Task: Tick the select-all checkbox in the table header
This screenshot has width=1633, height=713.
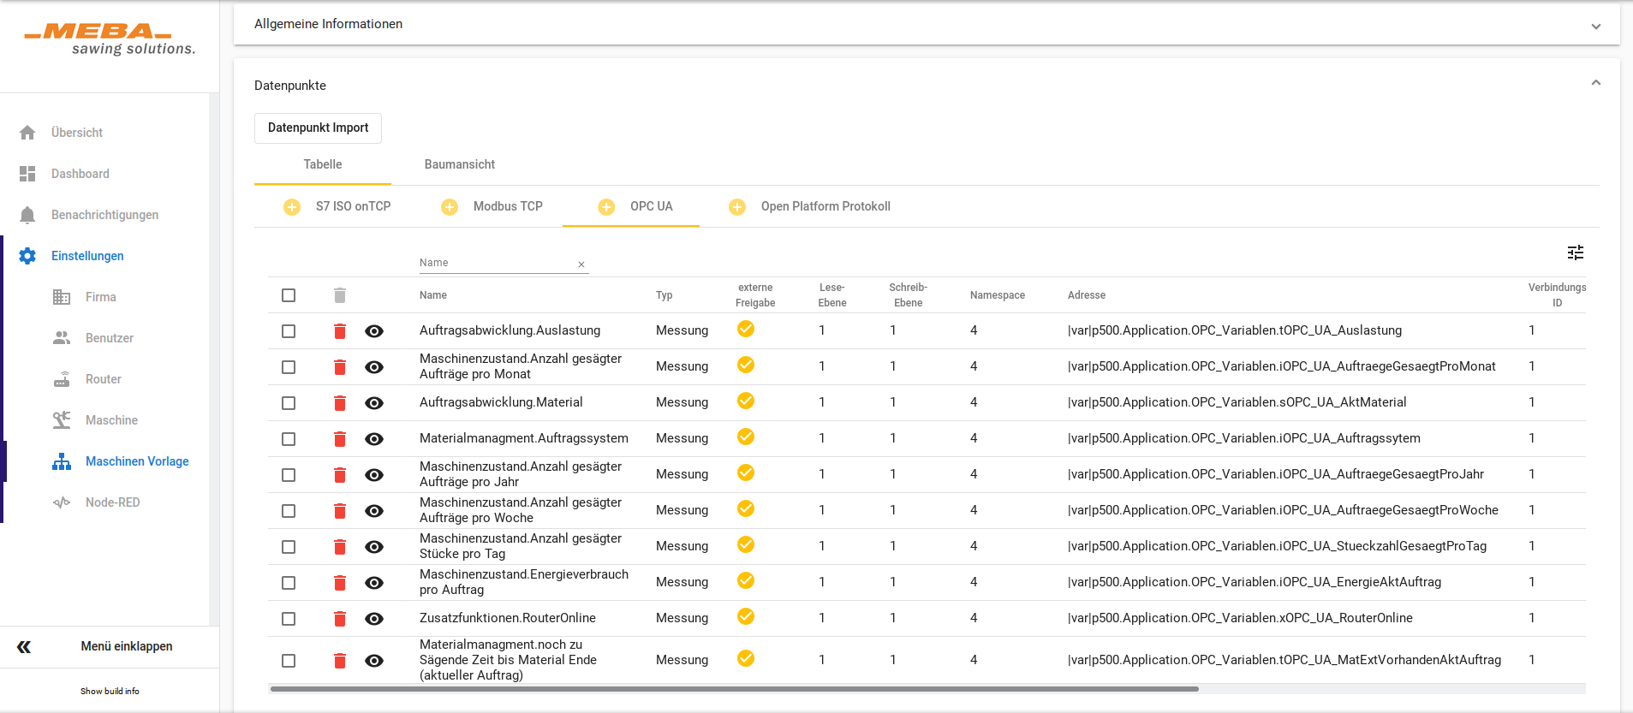Action: pos(289,295)
